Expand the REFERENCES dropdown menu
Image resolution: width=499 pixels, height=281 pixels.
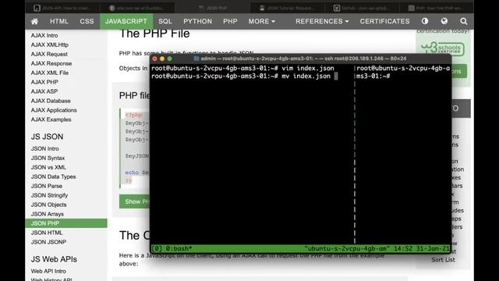322,21
